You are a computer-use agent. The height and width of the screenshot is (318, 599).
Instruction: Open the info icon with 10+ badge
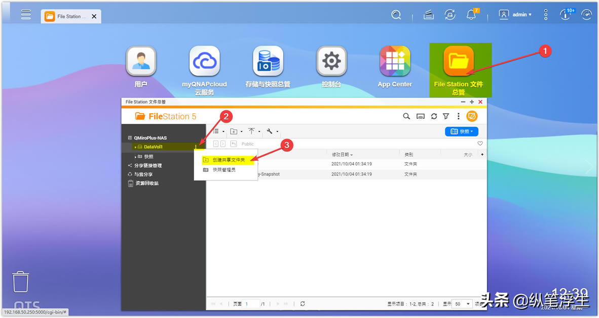pos(566,14)
